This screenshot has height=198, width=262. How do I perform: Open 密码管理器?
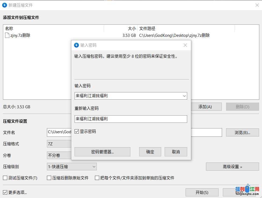(x=102, y=152)
